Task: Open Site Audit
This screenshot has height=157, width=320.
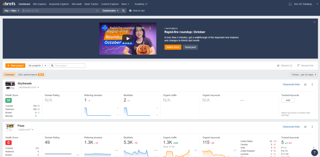Action: point(77,4)
